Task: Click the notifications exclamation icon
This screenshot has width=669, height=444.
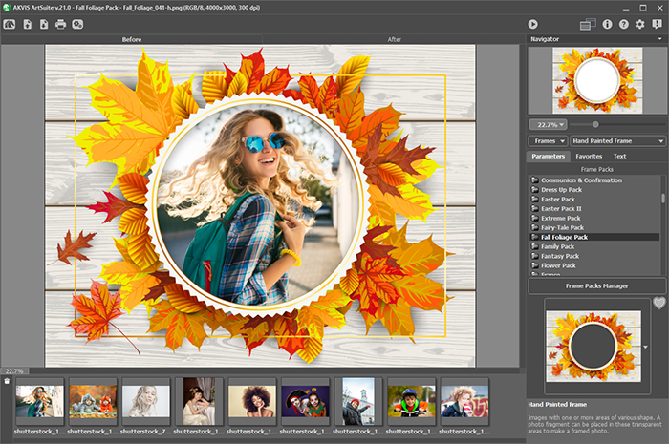Action: click(x=657, y=24)
